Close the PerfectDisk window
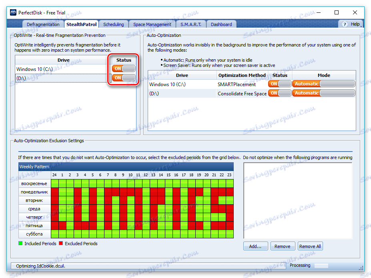 [355, 12]
